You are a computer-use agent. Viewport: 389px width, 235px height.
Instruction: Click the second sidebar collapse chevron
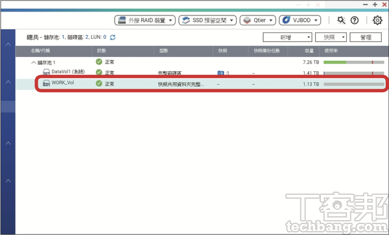click(8, 82)
